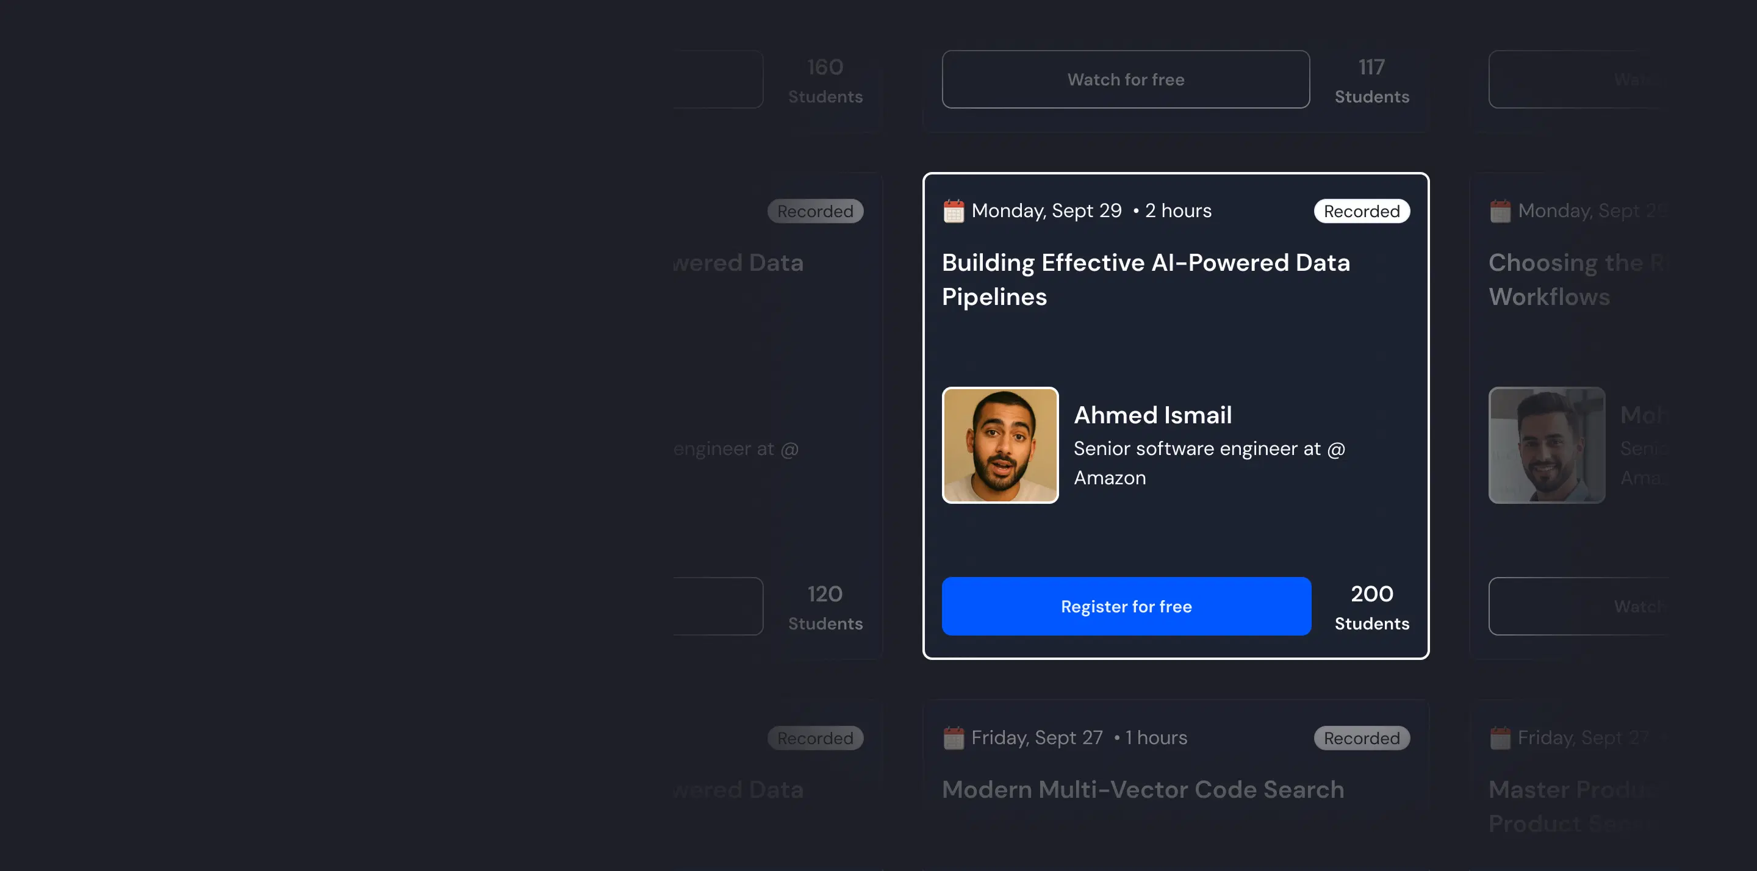The height and width of the screenshot is (871, 1757).
Task: Click calendar icon in the Master Product card
Action: [1500, 738]
